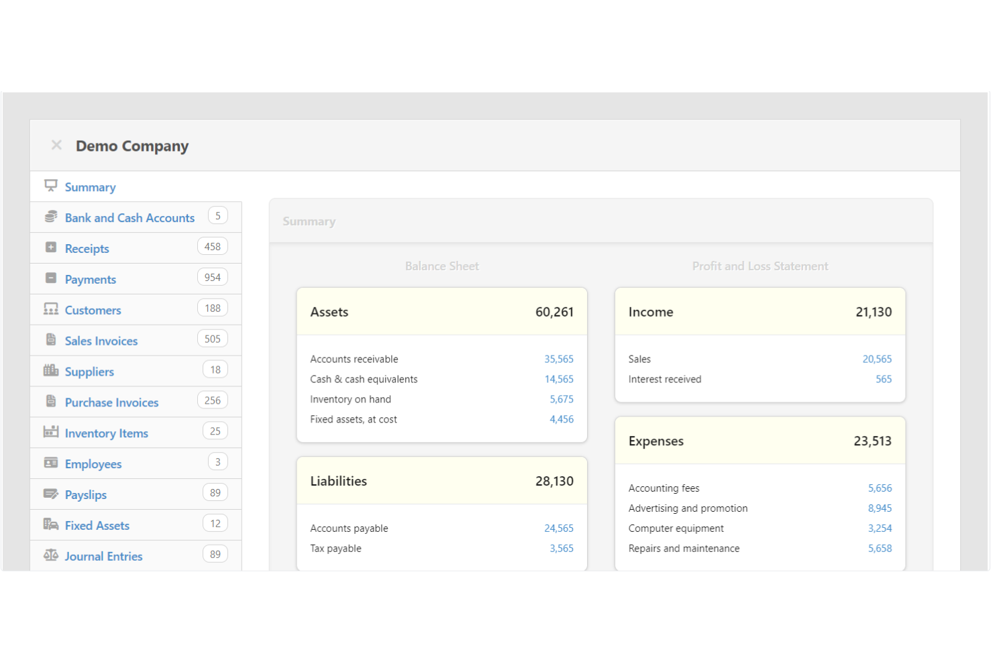Click the 3 badge for Employees
Image resolution: width=993 pixels, height=662 pixels.
218,462
